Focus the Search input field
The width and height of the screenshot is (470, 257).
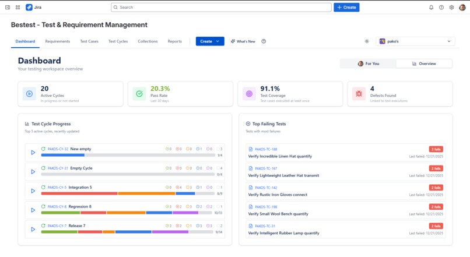[221, 7]
